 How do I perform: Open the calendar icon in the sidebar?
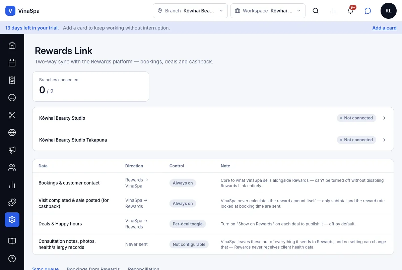point(12,63)
